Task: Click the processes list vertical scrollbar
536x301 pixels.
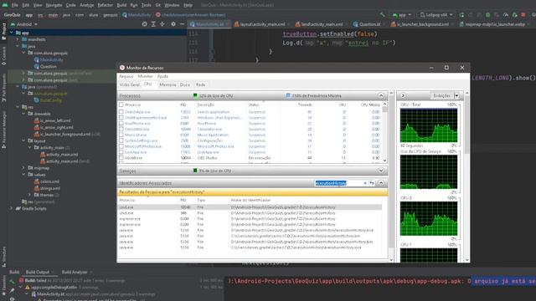Action: 385,132
